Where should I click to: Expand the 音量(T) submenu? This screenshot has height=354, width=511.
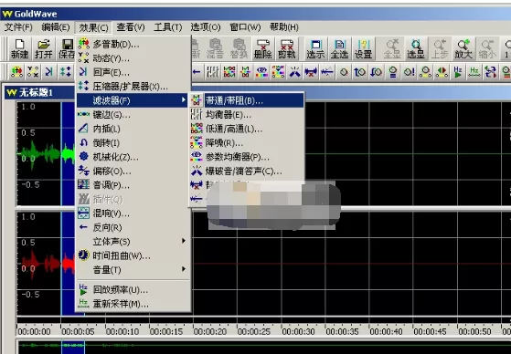coord(133,270)
